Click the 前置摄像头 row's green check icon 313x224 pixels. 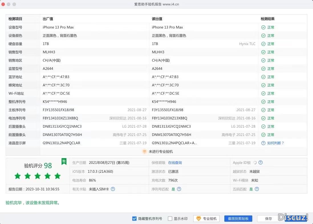pyautogui.click(x=263, y=135)
